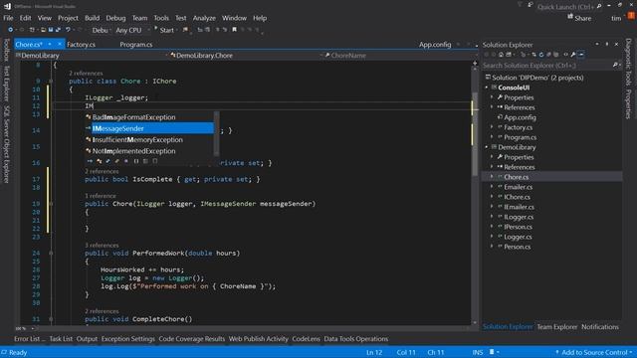Close the Chore.cs tab
Image resolution: width=637 pixels, height=358 pixels.
[x=60, y=44]
